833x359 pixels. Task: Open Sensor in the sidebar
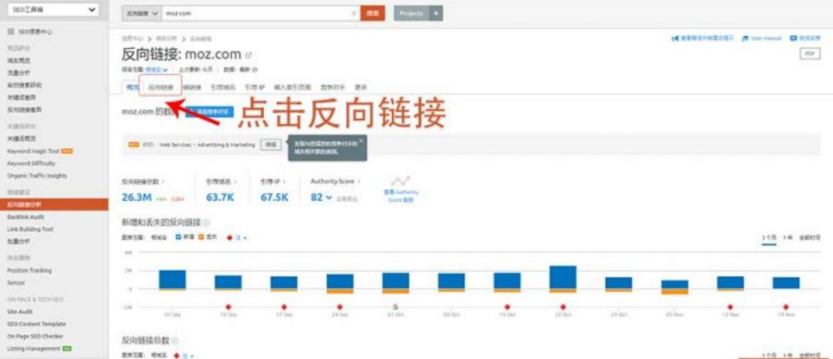(x=16, y=283)
